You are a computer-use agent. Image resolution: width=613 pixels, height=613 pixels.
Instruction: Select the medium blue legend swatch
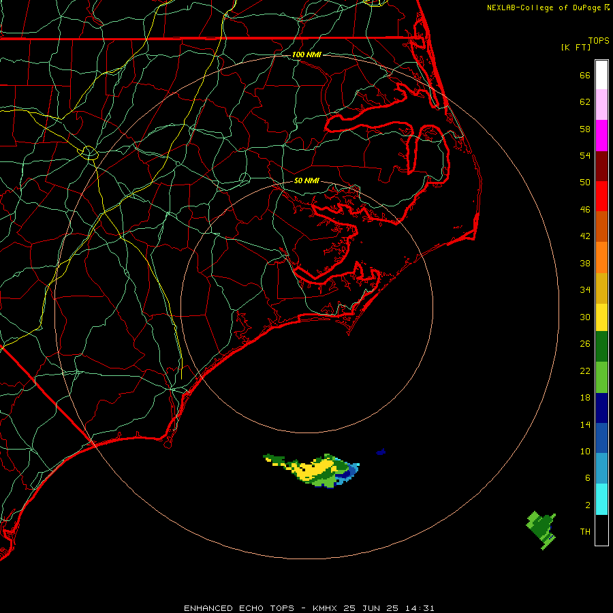601,438
